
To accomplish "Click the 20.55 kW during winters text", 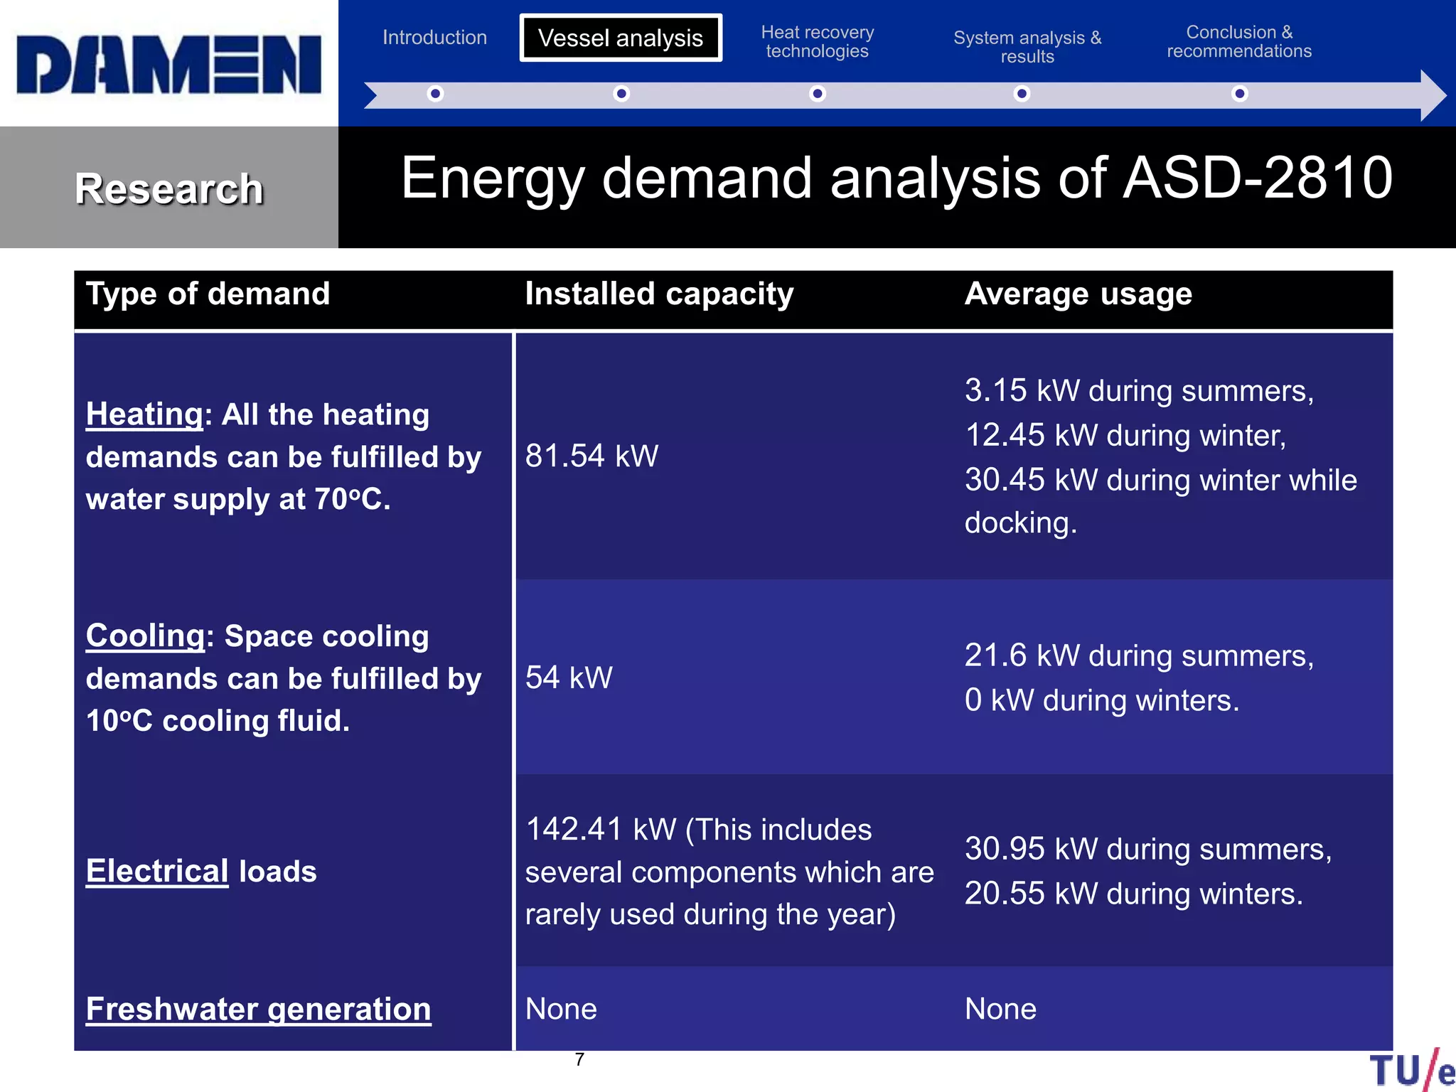I will click(1134, 894).
